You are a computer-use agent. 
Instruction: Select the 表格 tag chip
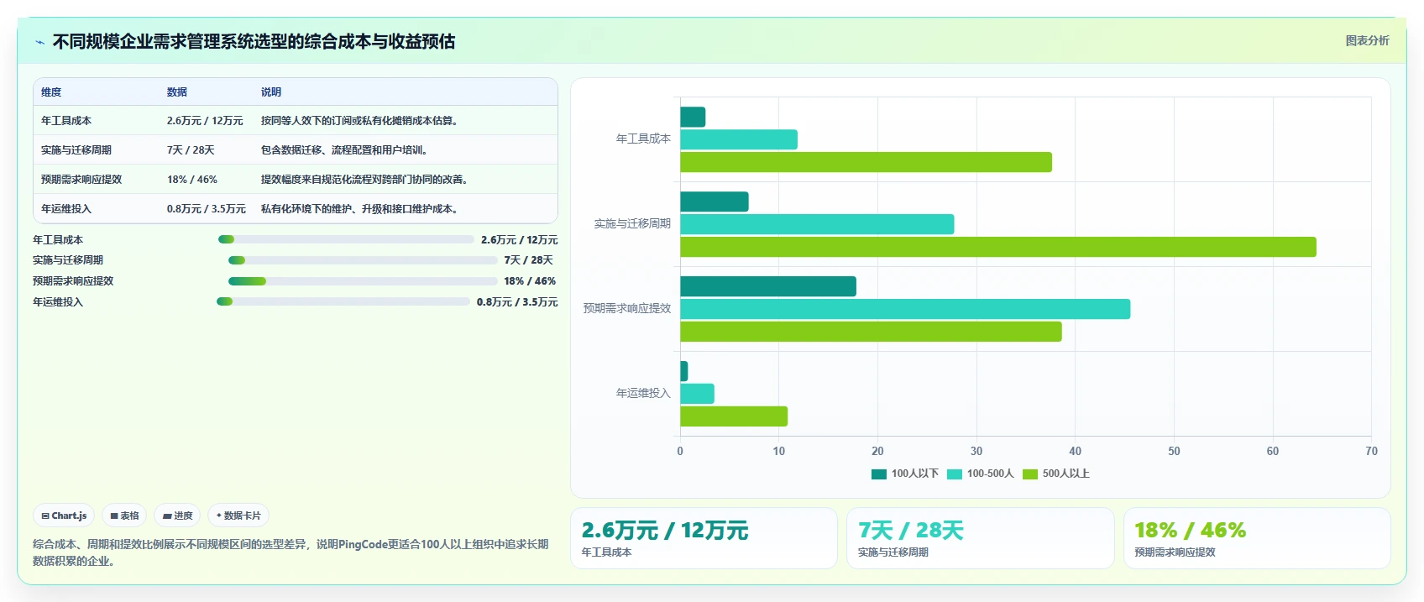124,516
